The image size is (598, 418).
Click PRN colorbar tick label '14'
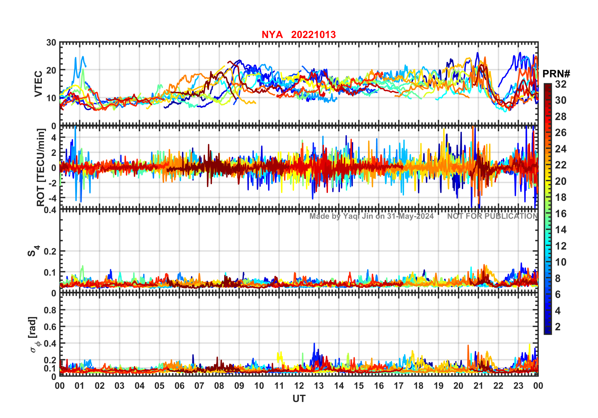(x=561, y=230)
